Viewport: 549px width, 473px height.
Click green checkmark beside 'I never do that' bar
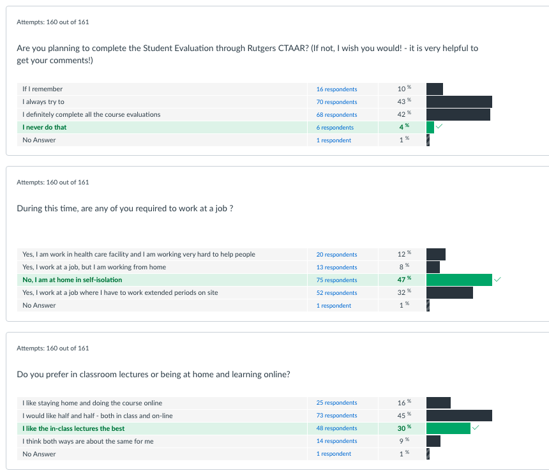click(439, 126)
